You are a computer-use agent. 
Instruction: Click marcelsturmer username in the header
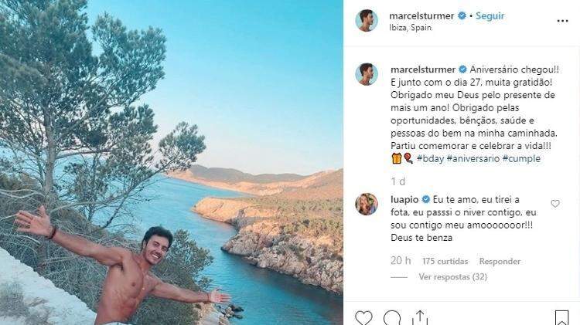pyautogui.click(x=423, y=15)
